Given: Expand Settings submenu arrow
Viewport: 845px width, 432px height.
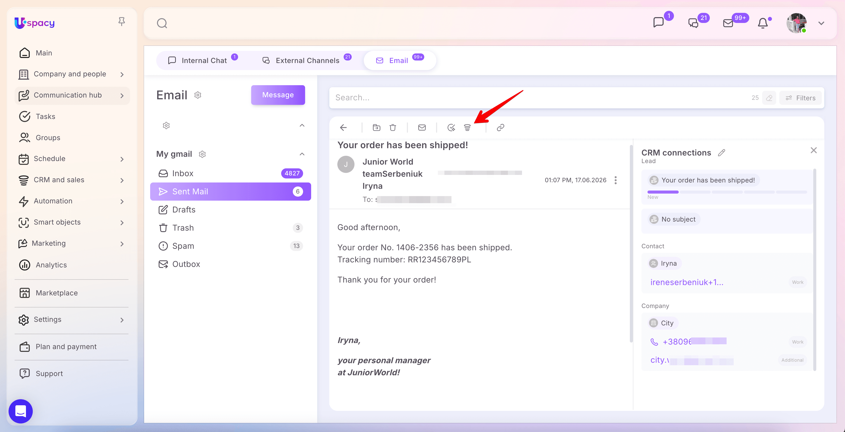Looking at the screenshot, I should [122, 320].
